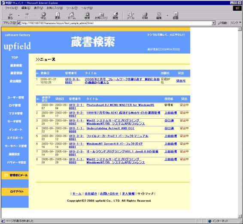Open マスタ管理 in the sidebar
Screen dimensions: 243x224
pyautogui.click(x=15, y=114)
